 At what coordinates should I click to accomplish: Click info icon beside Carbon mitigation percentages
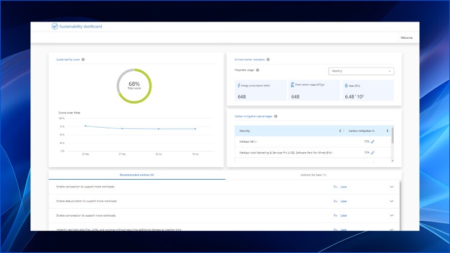click(x=275, y=116)
